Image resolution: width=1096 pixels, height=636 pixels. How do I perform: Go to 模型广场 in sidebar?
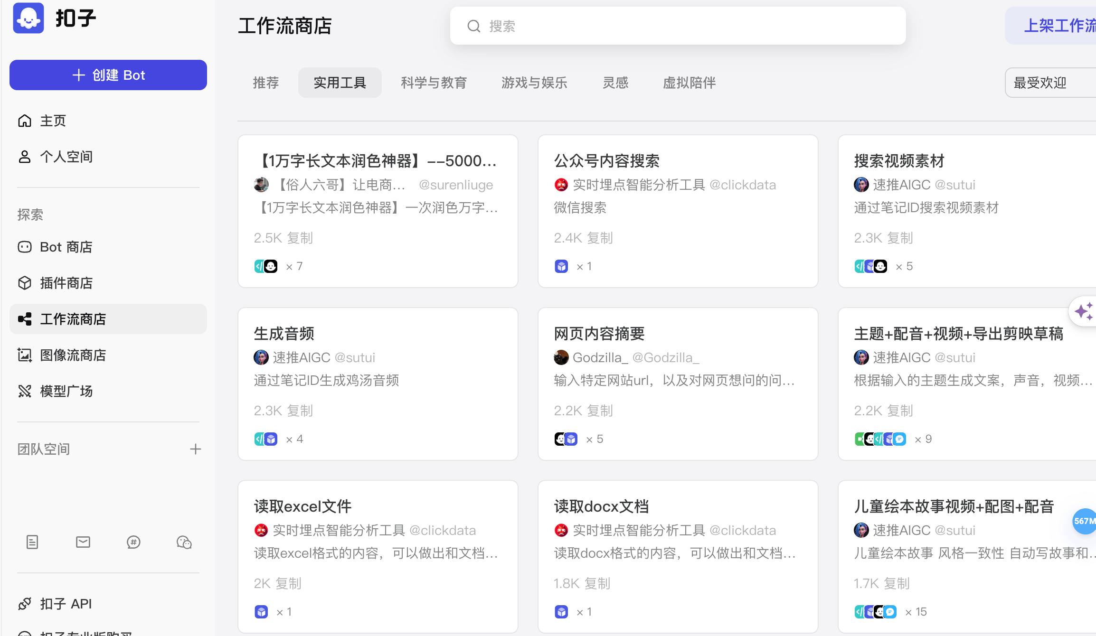66,391
